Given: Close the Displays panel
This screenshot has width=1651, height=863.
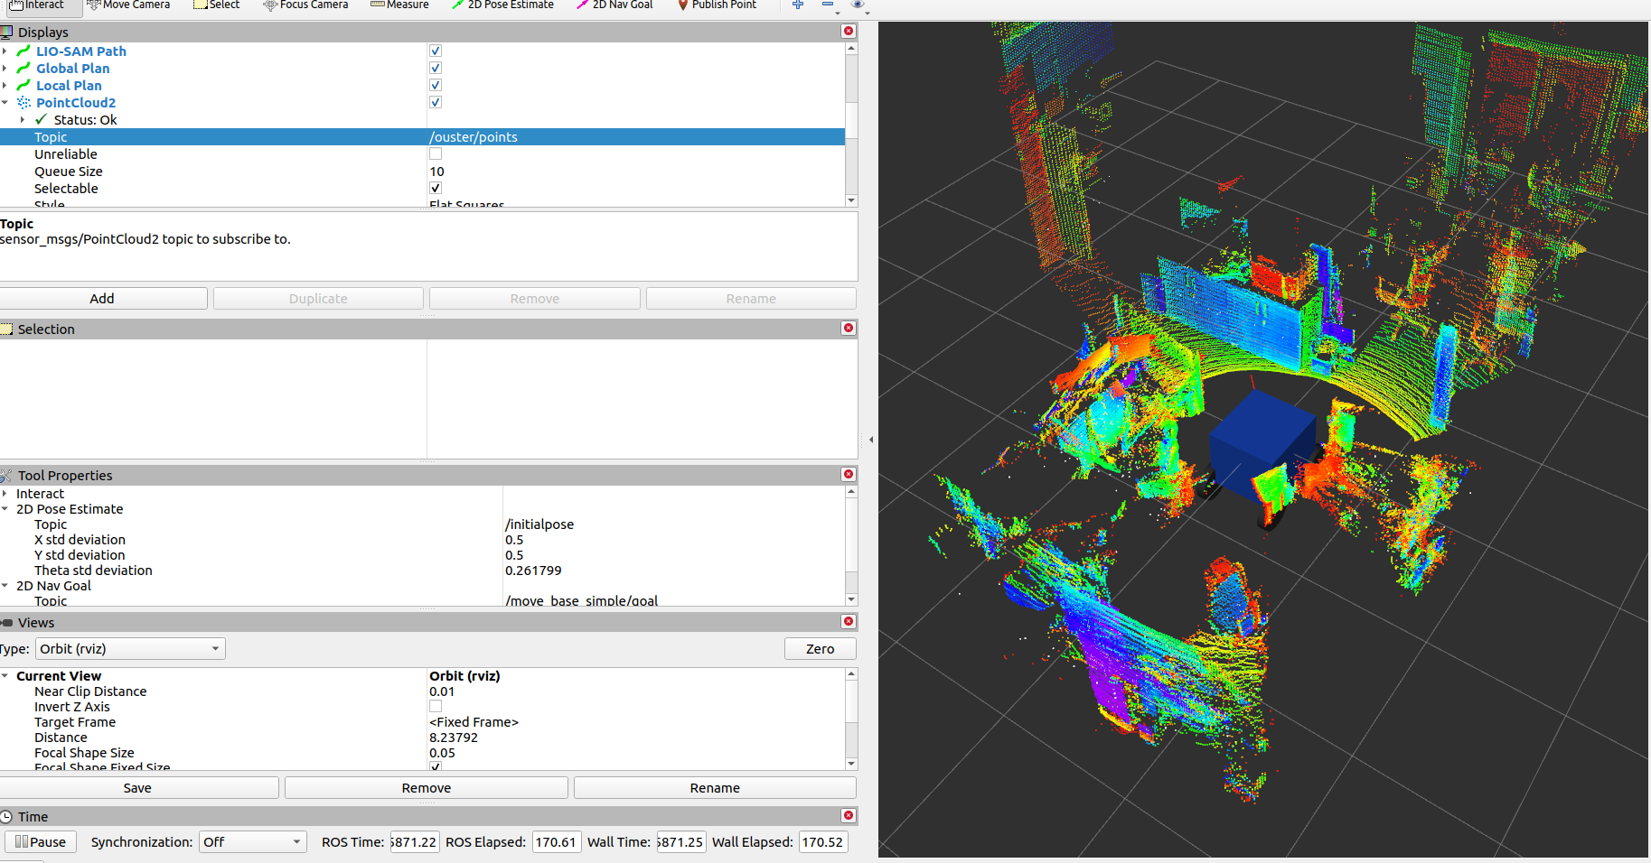Looking at the screenshot, I should click(x=848, y=32).
